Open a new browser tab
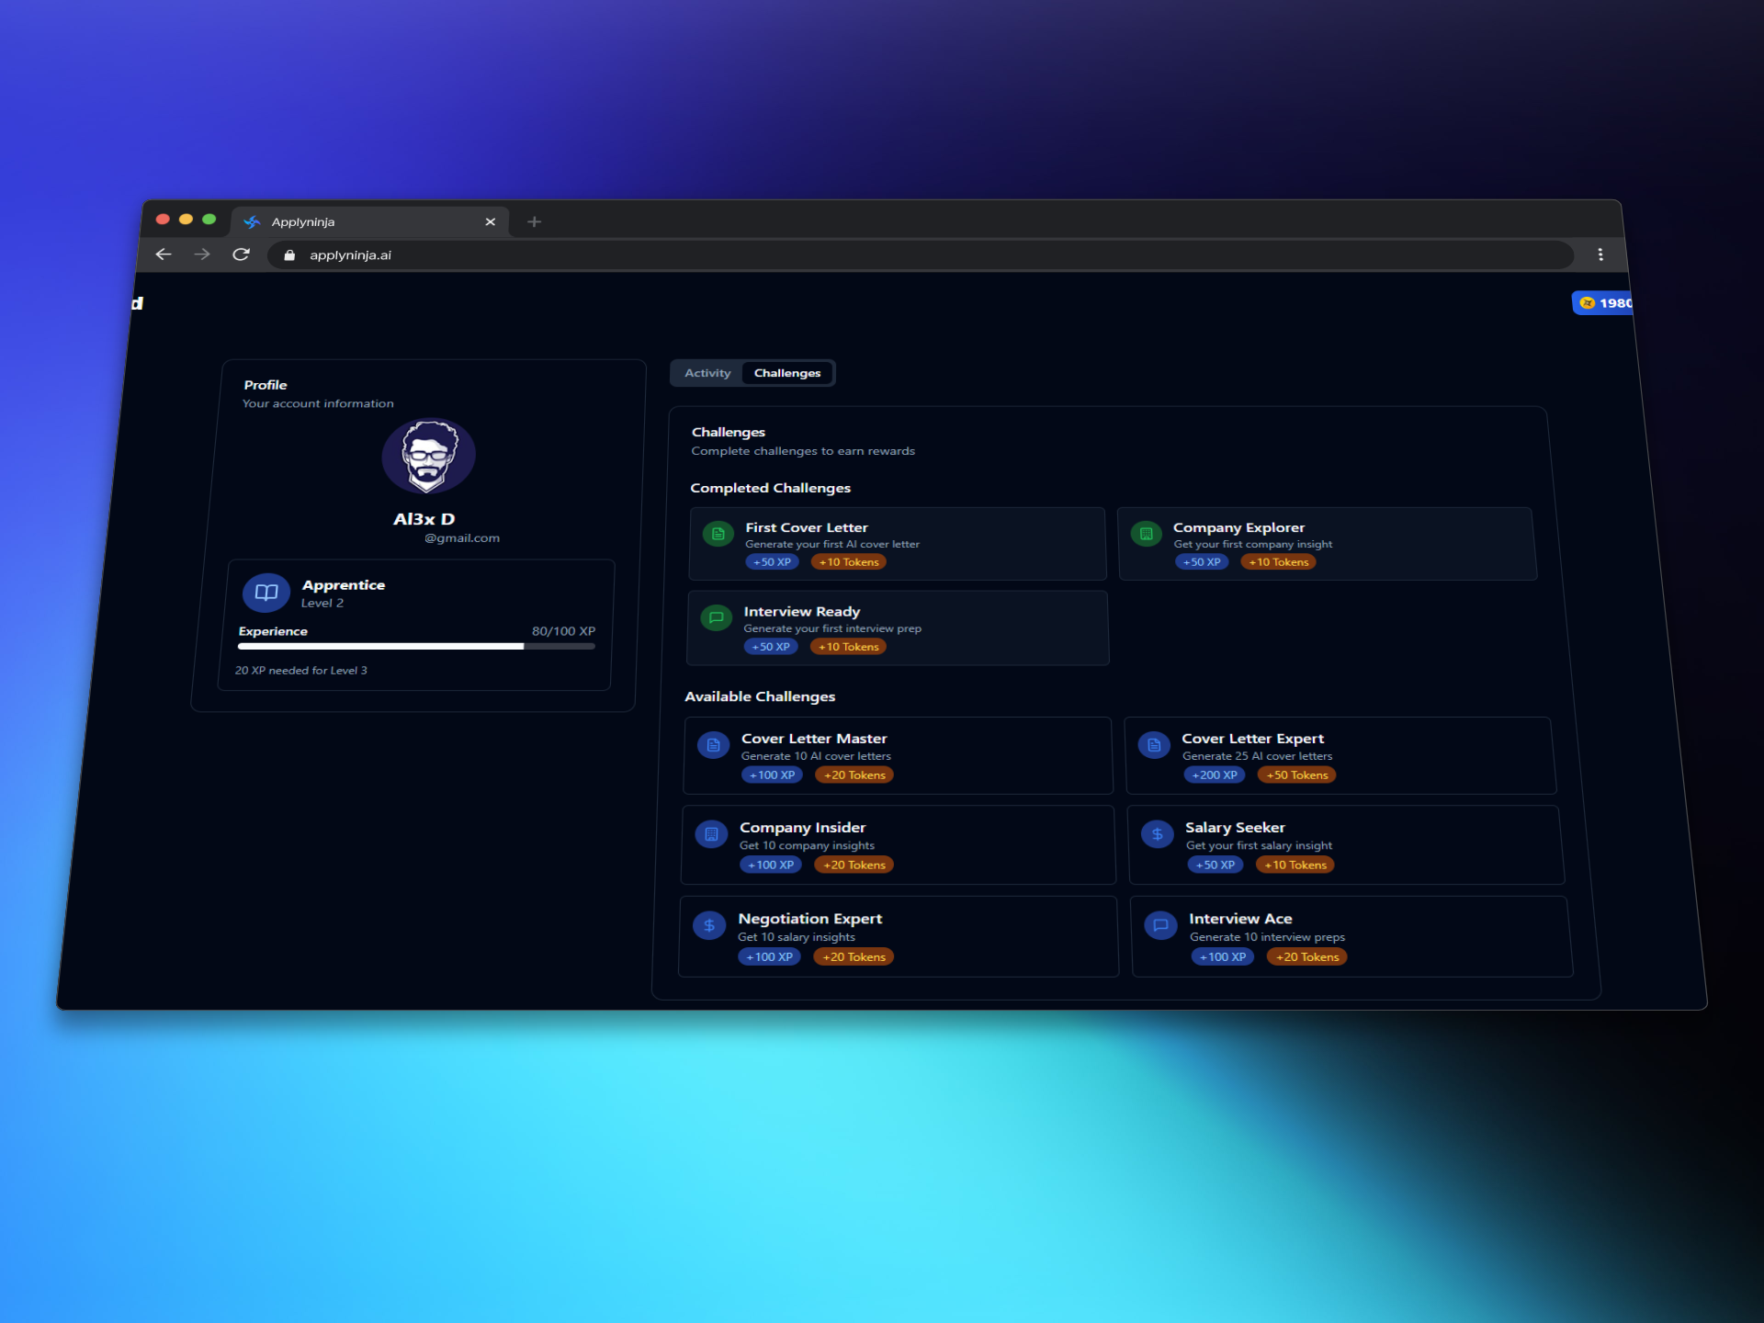The height and width of the screenshot is (1323, 1764). pyautogui.click(x=534, y=221)
